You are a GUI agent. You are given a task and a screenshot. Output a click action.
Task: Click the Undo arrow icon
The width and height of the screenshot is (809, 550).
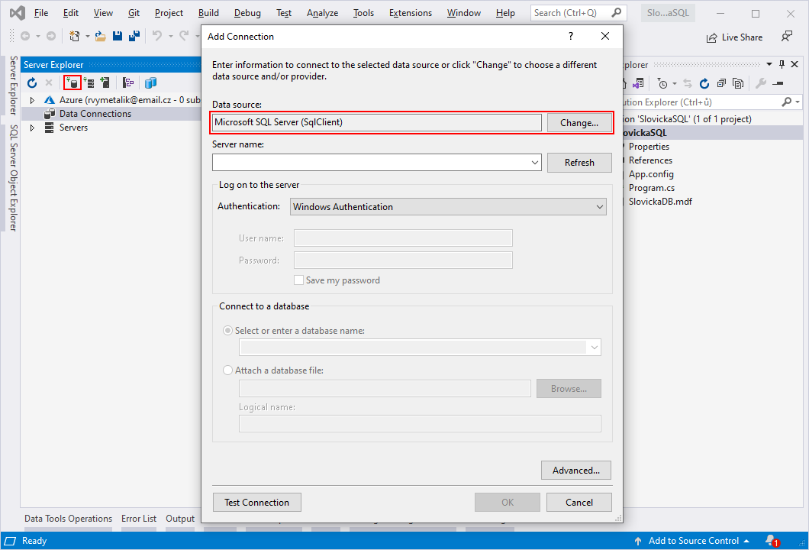157,36
